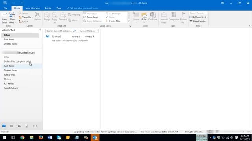The image size is (252, 141).
Task: Open Sent Items under Favorites
Action: tap(9, 40)
